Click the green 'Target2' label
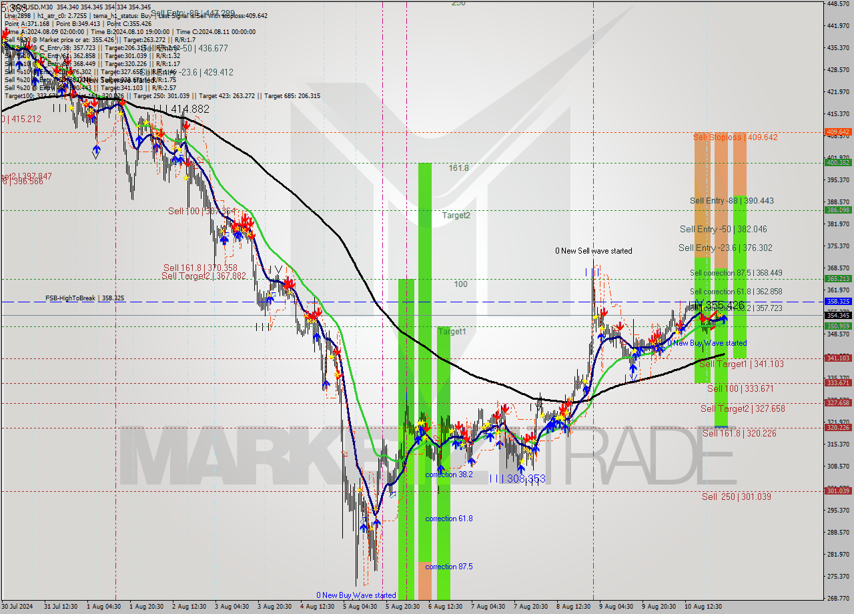 coord(456,216)
